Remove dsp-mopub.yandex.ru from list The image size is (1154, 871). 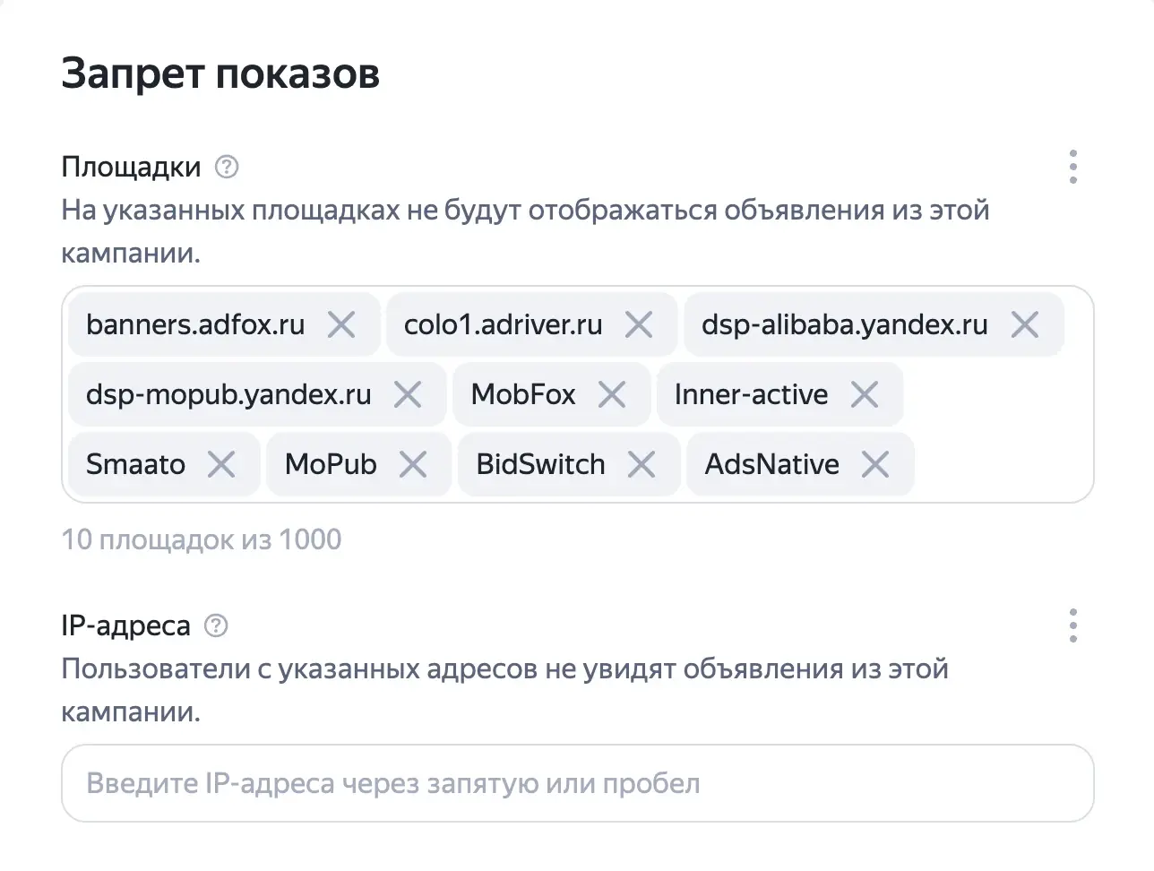pos(408,394)
